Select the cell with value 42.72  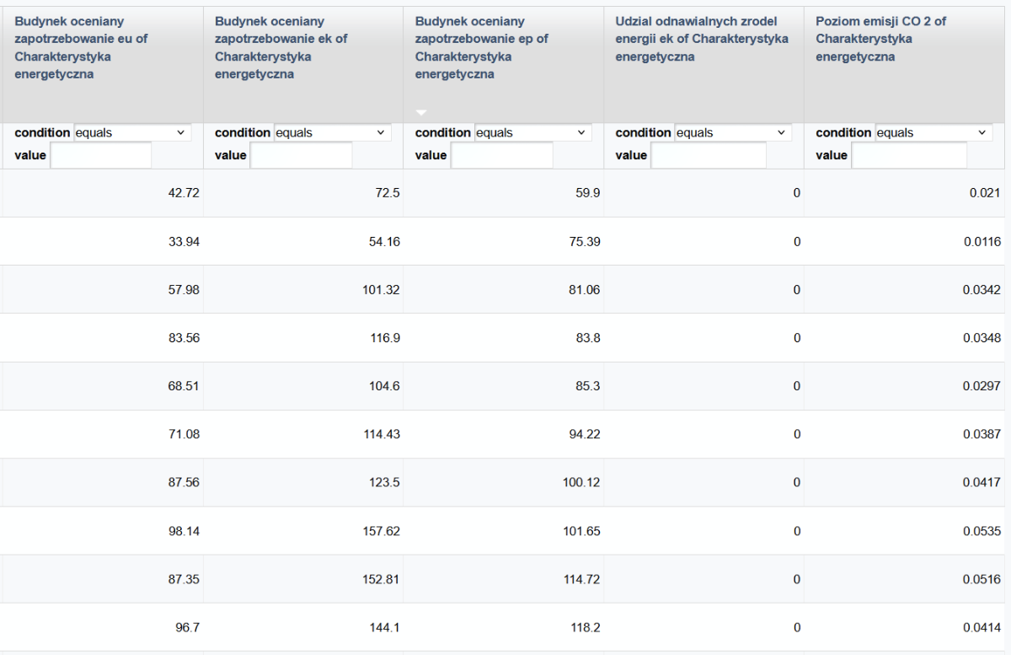click(101, 193)
